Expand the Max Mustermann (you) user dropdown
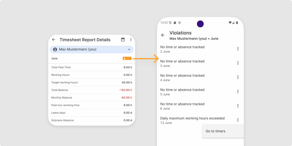 (92, 50)
